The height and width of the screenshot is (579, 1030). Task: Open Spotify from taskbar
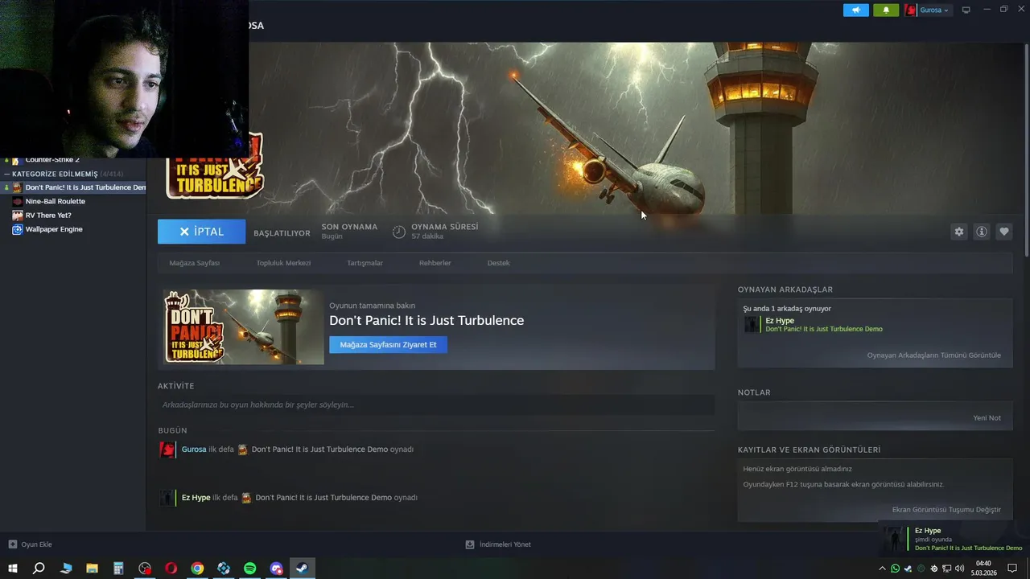click(x=250, y=569)
